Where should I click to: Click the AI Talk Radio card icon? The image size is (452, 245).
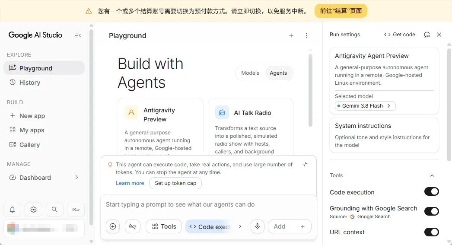click(222, 112)
